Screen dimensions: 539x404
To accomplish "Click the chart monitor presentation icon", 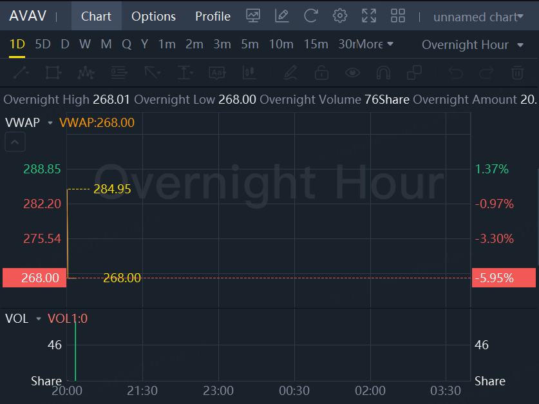I will (253, 16).
